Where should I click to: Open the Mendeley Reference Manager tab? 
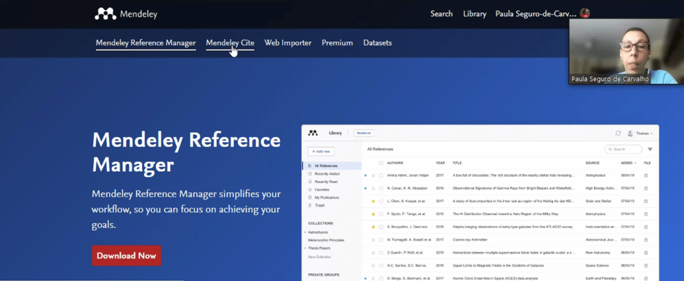(x=145, y=43)
